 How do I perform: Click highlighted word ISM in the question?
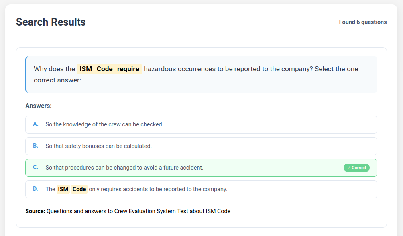click(x=85, y=69)
